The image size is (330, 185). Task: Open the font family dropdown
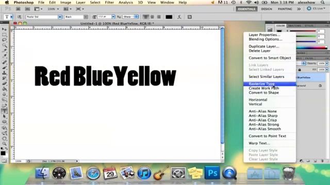pos(60,17)
